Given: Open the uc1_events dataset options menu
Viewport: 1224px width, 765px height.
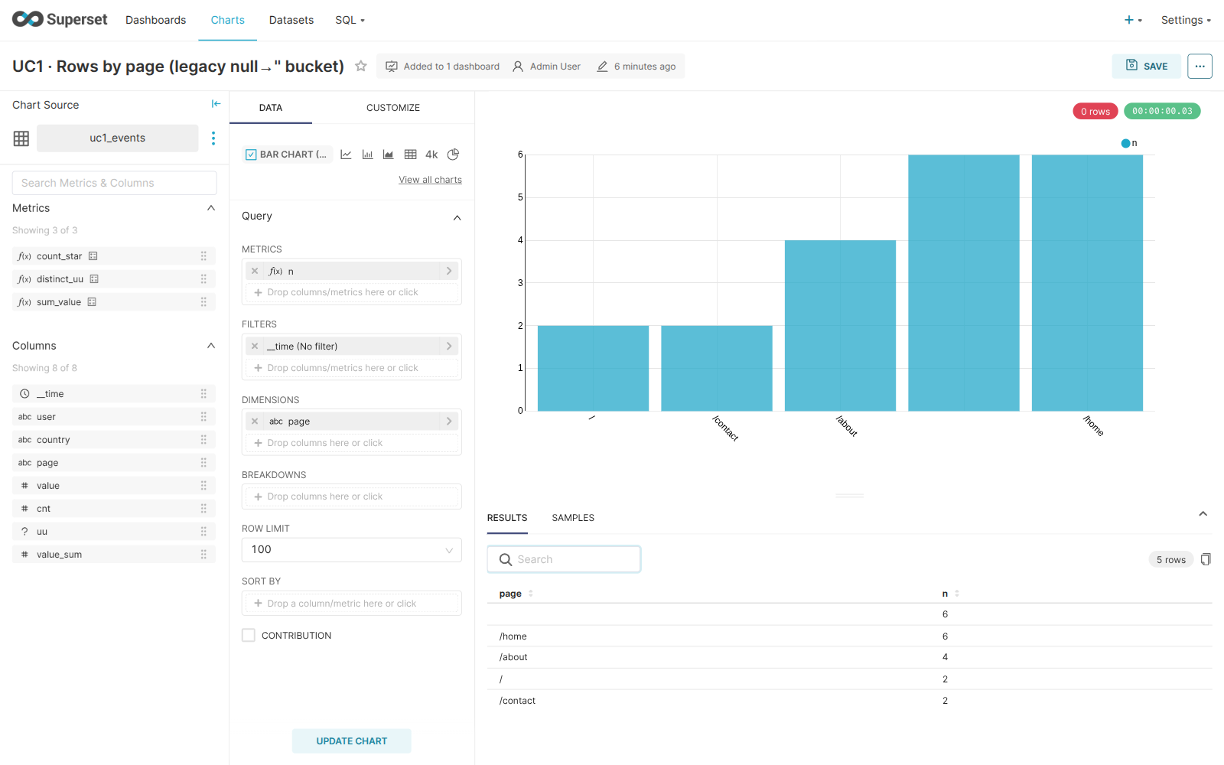Looking at the screenshot, I should [213, 138].
